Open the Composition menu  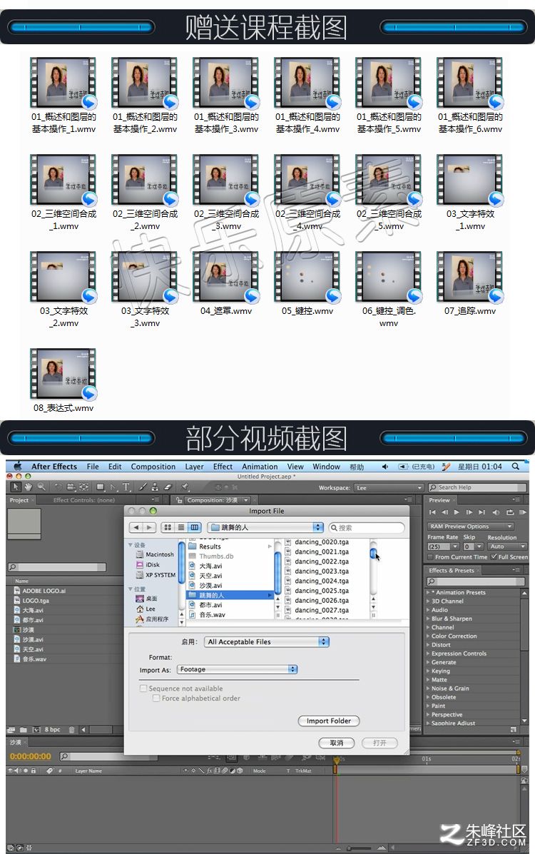(x=153, y=467)
